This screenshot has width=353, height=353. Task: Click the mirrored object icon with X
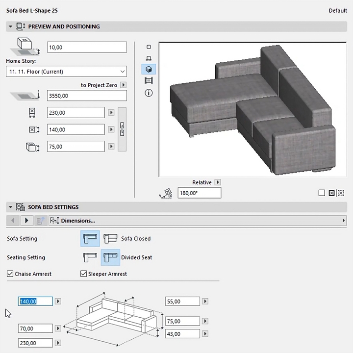click(331, 193)
